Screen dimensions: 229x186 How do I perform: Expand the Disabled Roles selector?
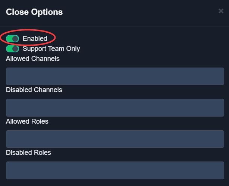coord(115,170)
